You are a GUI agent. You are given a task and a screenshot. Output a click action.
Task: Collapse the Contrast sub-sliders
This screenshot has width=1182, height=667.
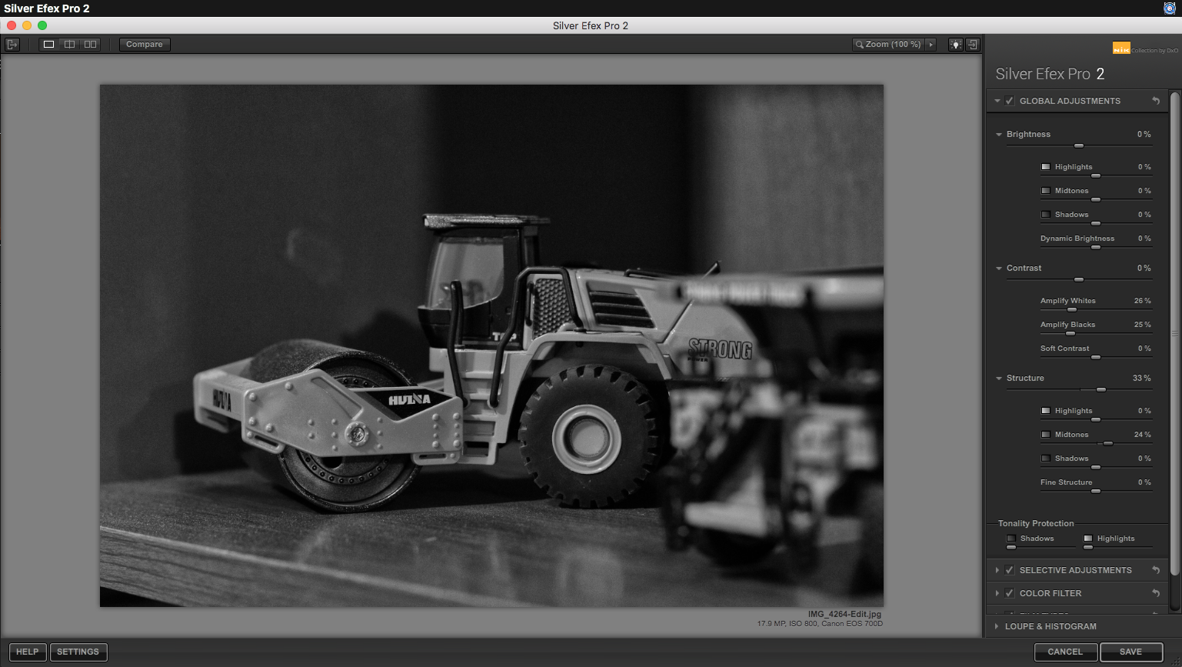click(x=999, y=268)
